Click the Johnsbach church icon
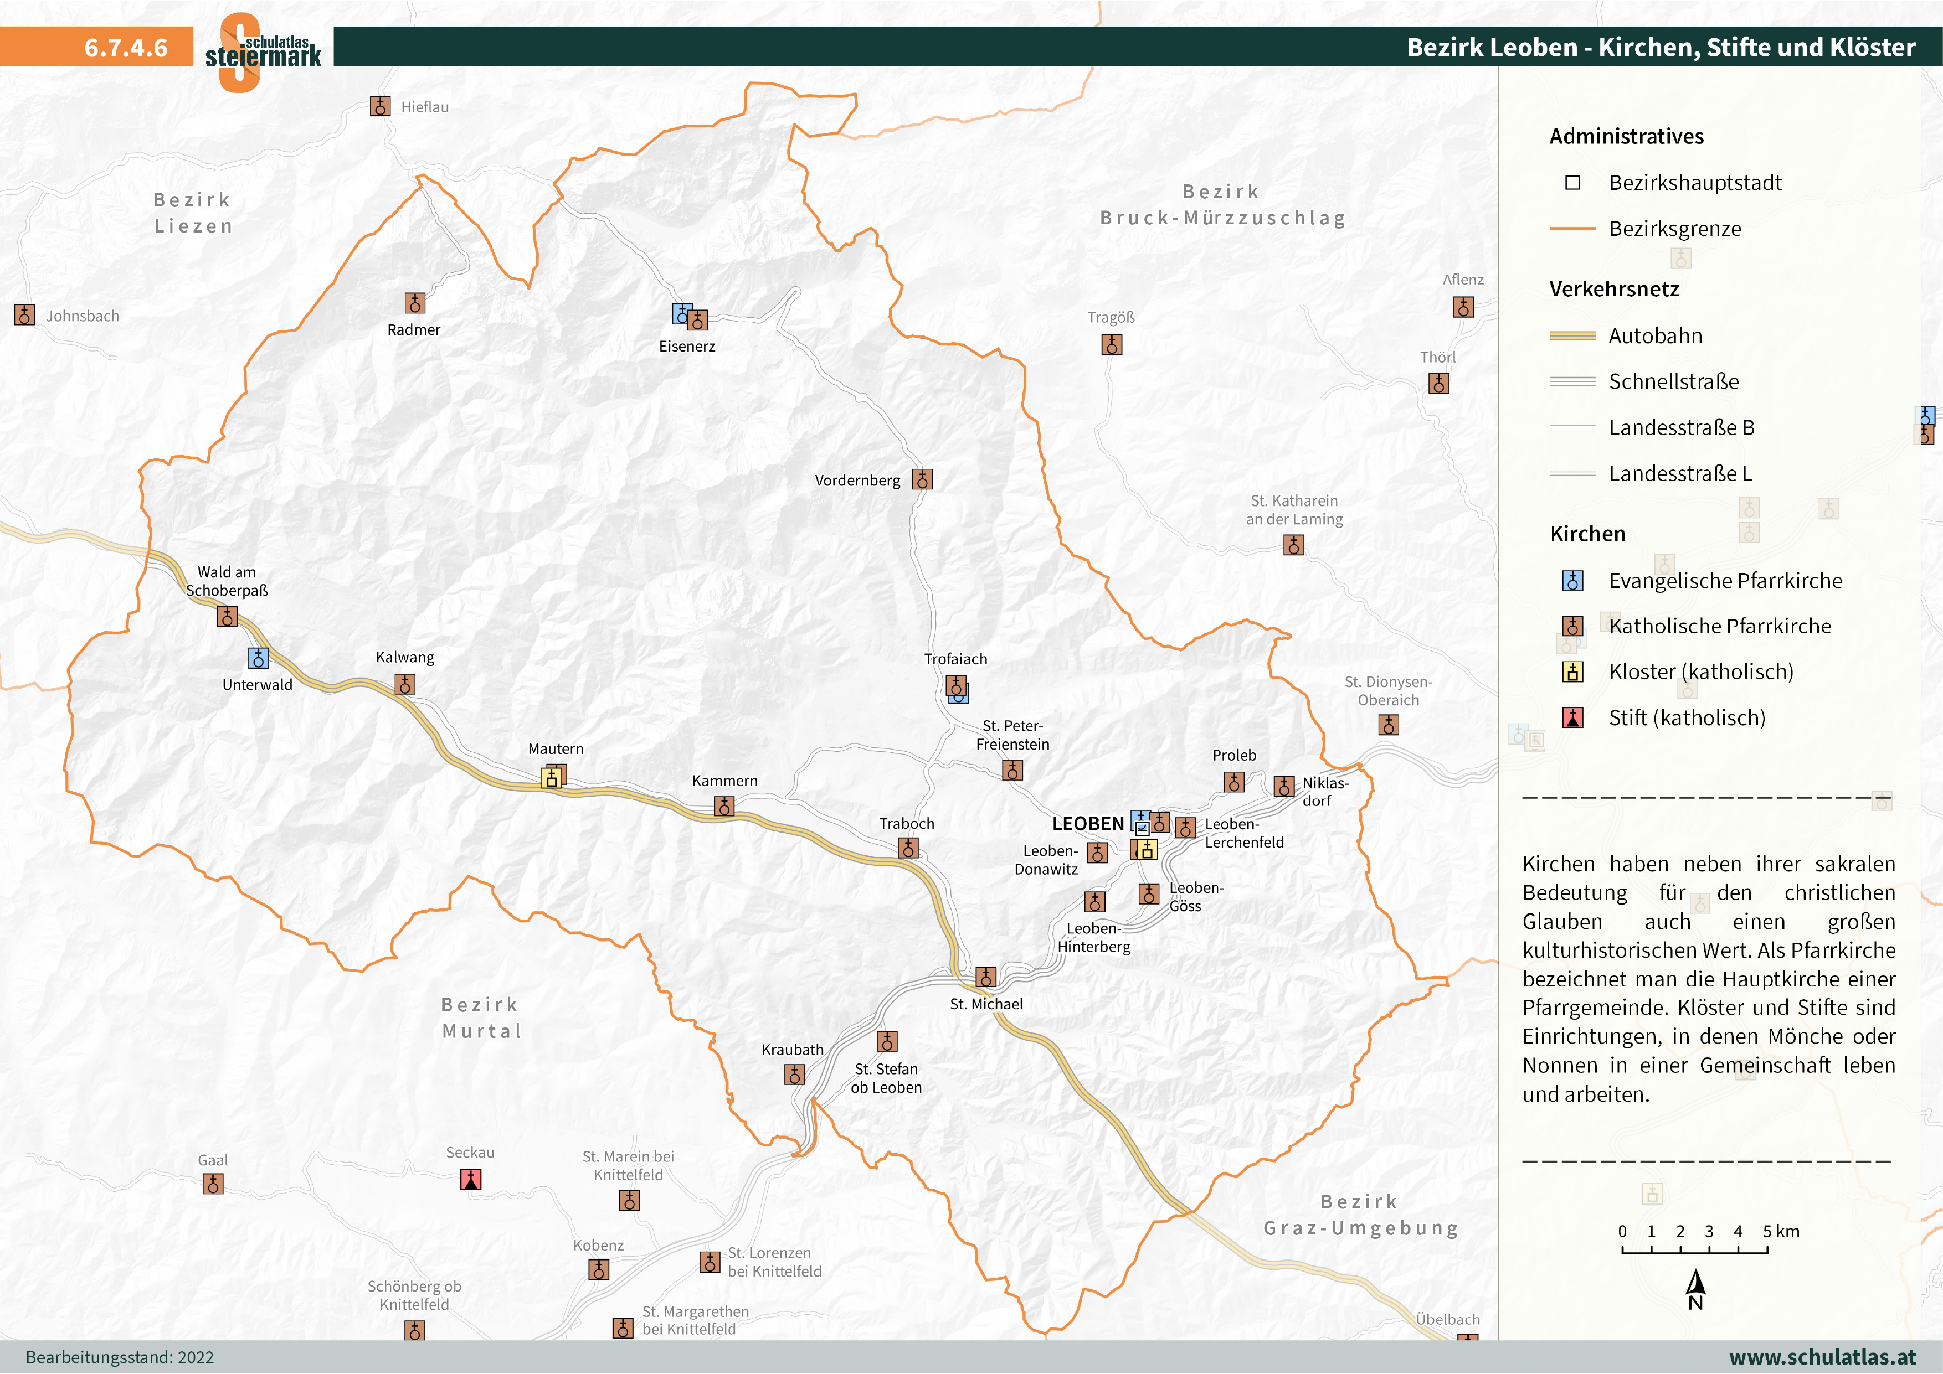Screen dimensions: 1943x1374 (24, 315)
